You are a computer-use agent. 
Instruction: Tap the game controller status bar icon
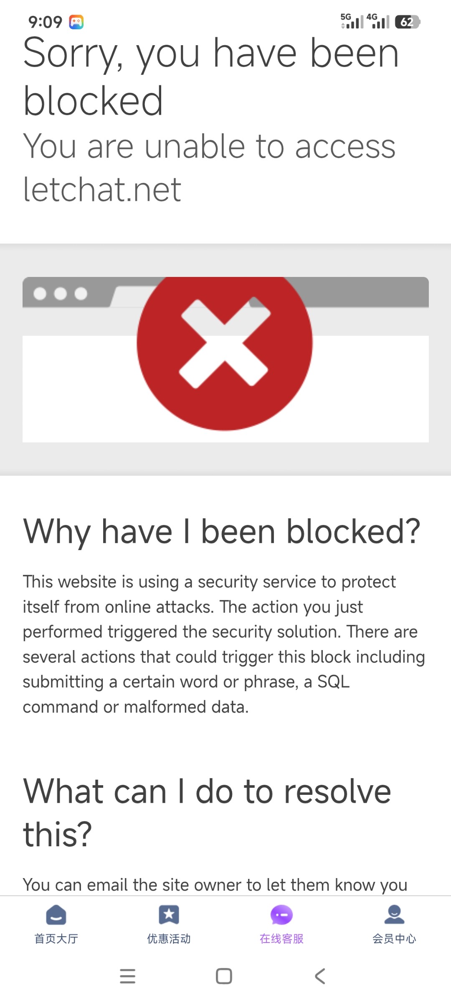[76, 22]
